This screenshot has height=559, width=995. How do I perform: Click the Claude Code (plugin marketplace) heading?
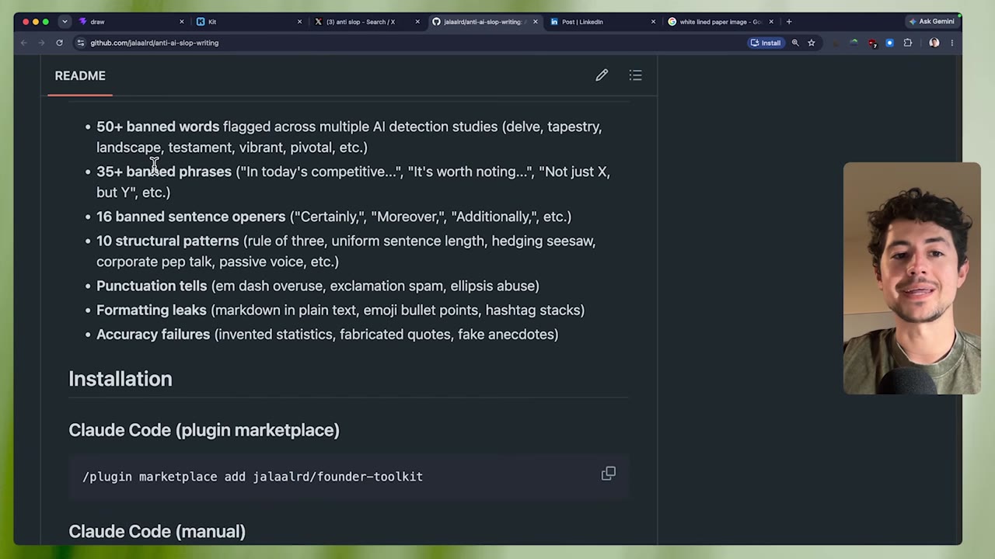(x=204, y=430)
